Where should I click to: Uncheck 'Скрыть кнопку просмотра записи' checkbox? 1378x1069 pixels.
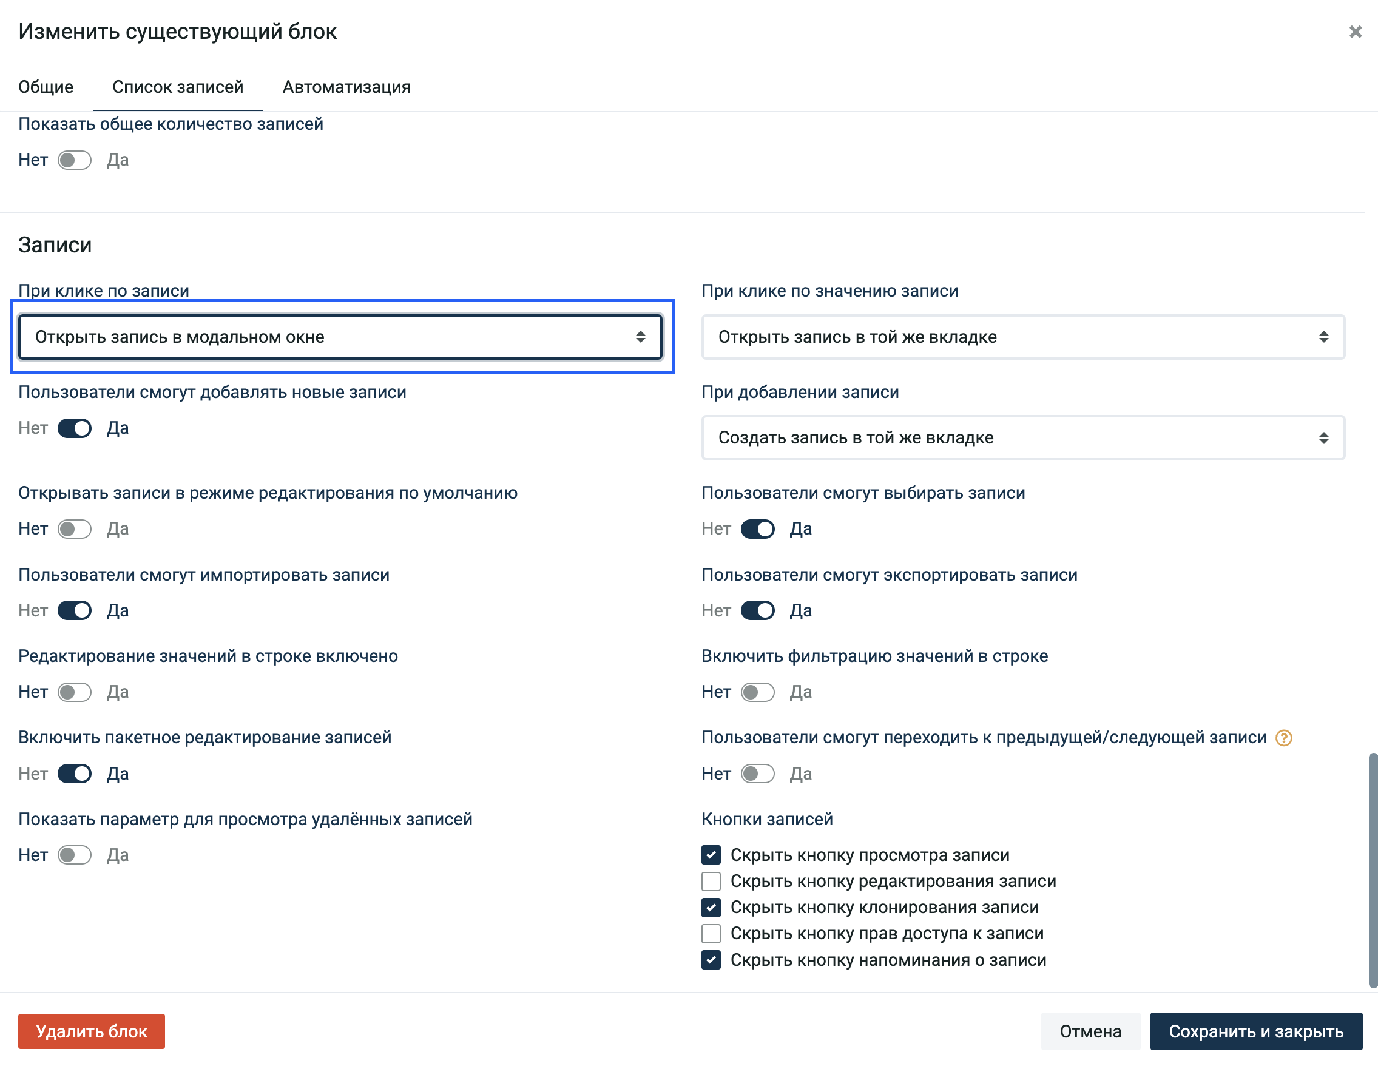pyautogui.click(x=711, y=855)
